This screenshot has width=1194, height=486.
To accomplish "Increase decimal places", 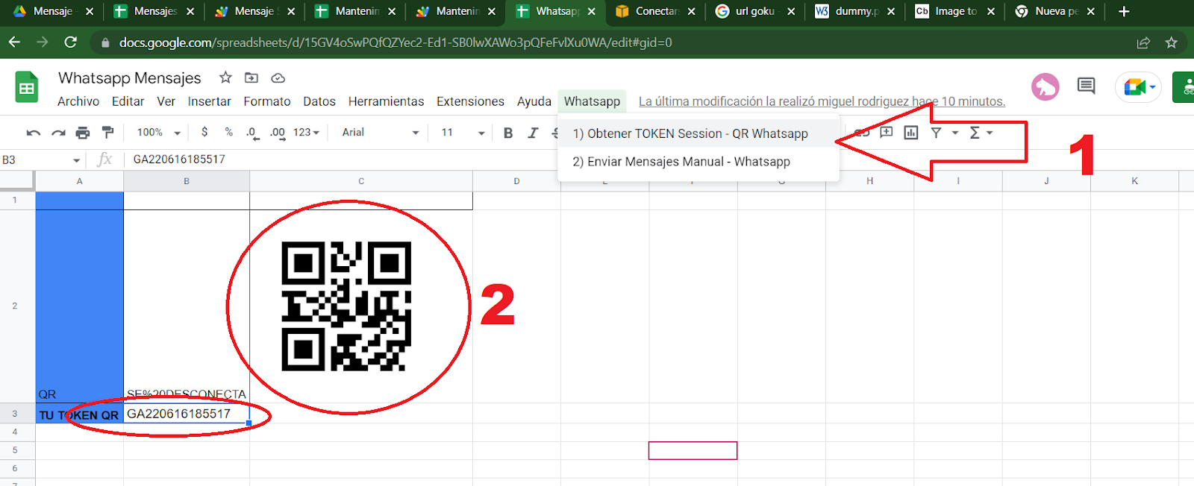I will 278,133.
